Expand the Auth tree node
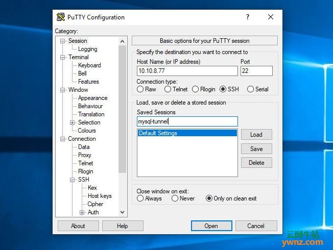Viewport: 333px width, 250px height. click(x=82, y=212)
